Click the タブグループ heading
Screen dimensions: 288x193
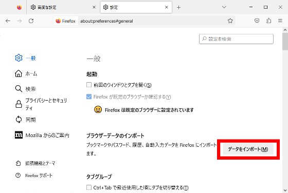[99, 177]
